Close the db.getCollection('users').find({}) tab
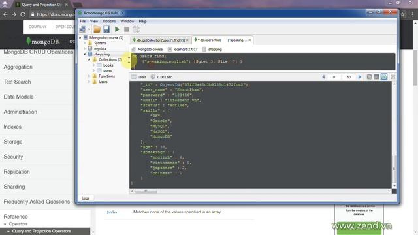Screen dimensions: 418x235 click(x=187, y=40)
